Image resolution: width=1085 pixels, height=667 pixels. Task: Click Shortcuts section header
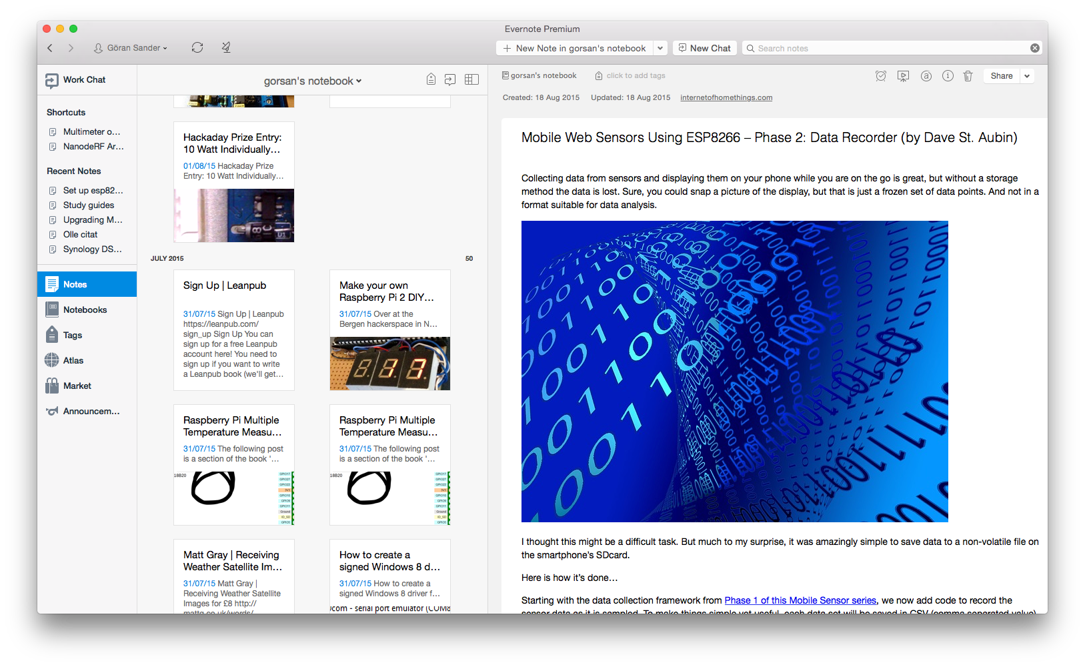point(66,113)
